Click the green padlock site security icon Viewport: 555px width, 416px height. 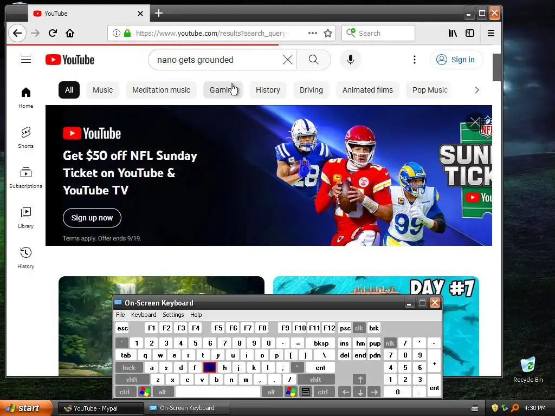pos(127,33)
